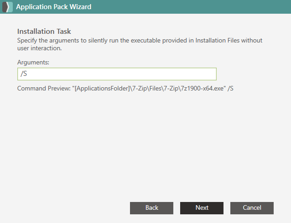
Task: Click the "user interaction." description line
Action: pyautogui.click(x=39, y=48)
